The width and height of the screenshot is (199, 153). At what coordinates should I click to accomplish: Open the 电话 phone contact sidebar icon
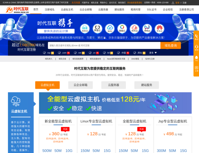[196, 37]
